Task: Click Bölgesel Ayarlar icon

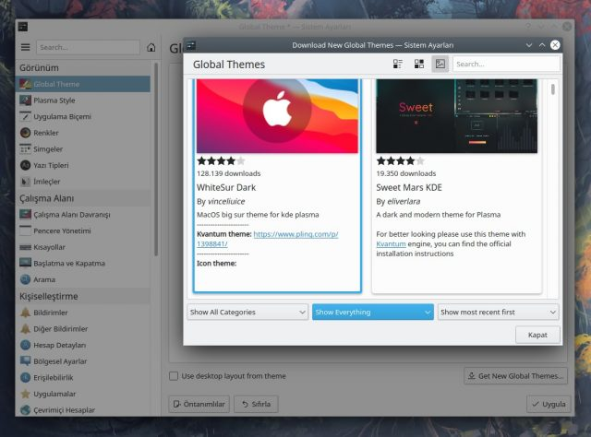Action: click(x=25, y=361)
